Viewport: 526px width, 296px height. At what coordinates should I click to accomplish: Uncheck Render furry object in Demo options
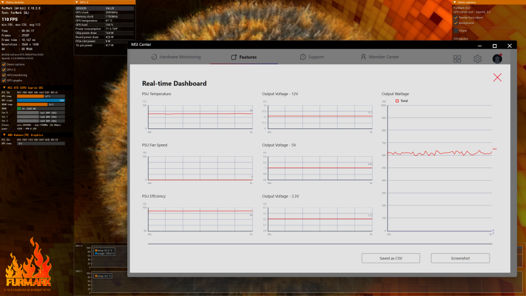(455, 18)
